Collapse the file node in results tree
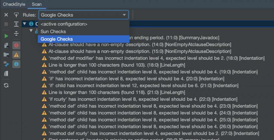The width and height of the screenshot is (274, 140). tap(31, 31)
